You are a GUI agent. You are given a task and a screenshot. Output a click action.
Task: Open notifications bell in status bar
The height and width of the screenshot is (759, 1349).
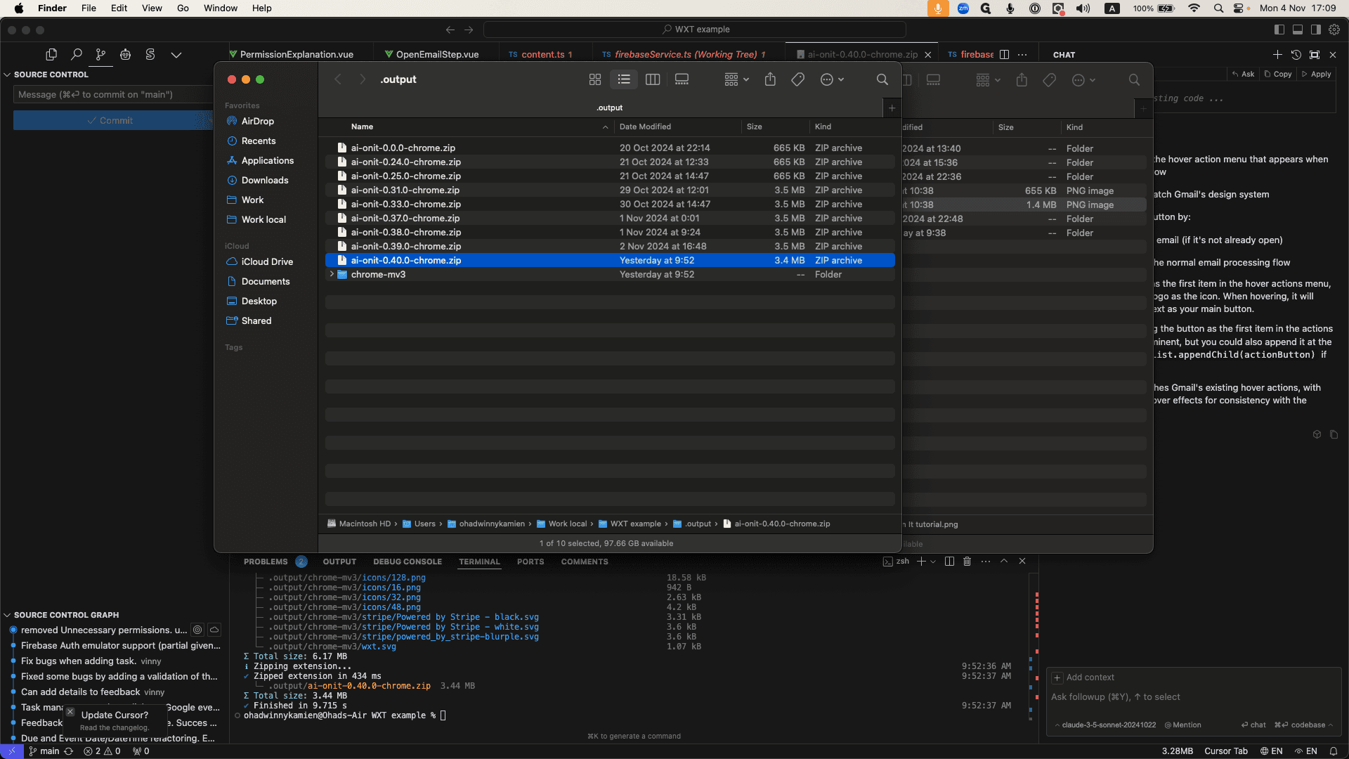1333,751
